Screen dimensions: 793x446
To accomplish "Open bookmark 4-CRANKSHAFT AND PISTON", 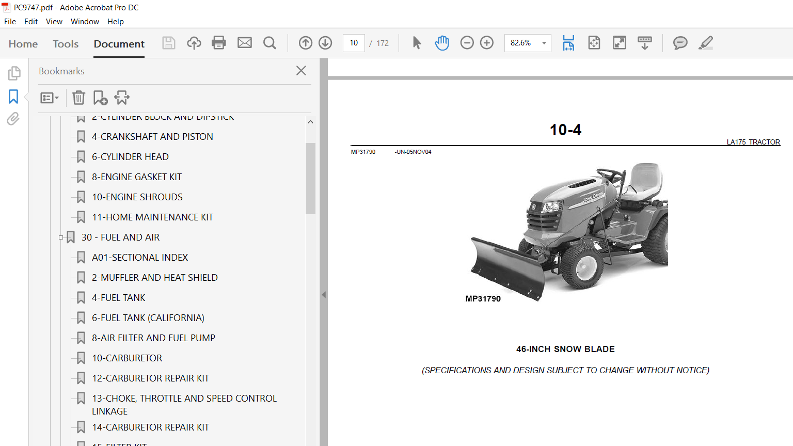I will [x=152, y=137].
